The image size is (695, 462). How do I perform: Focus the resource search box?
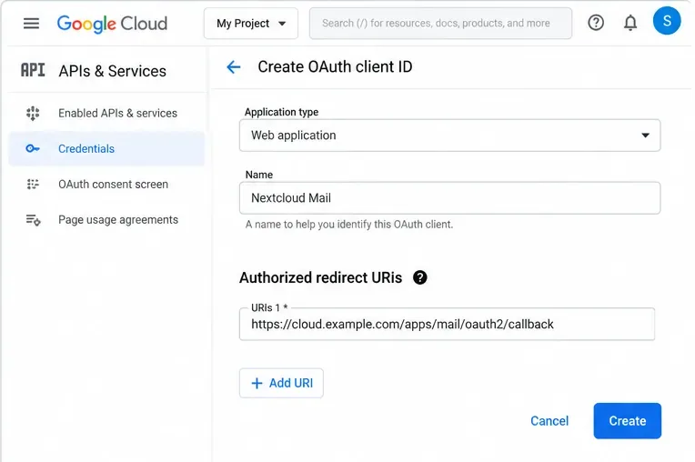click(x=440, y=24)
